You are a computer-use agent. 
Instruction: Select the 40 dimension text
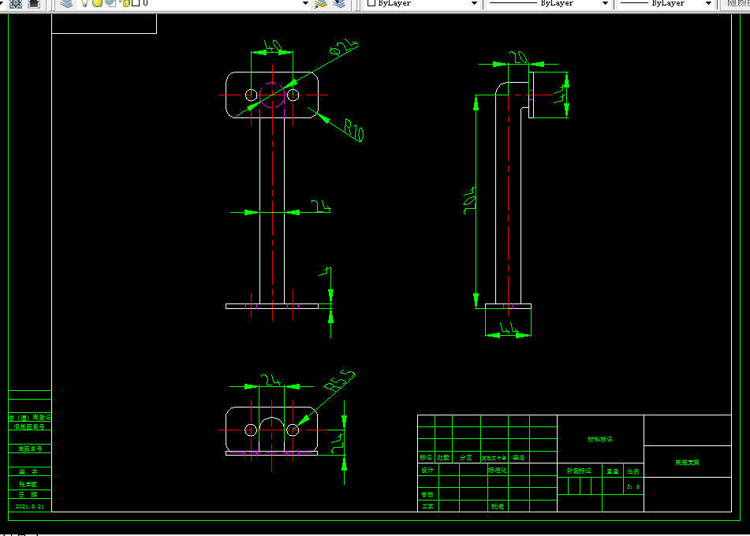(x=273, y=46)
